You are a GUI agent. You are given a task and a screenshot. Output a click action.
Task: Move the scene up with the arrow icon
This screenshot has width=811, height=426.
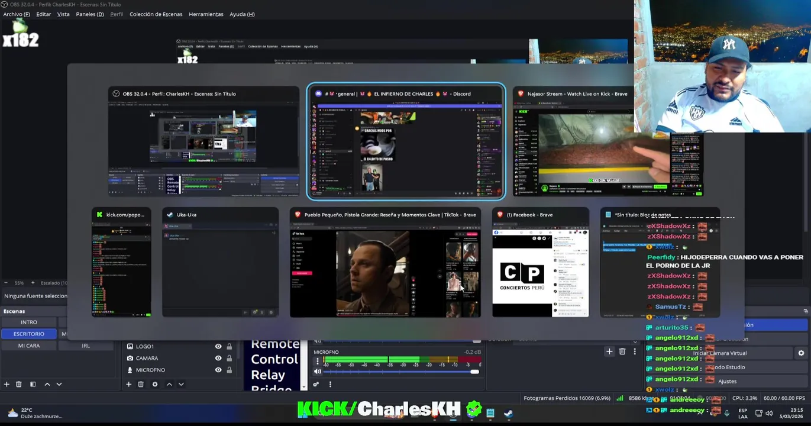coord(47,384)
